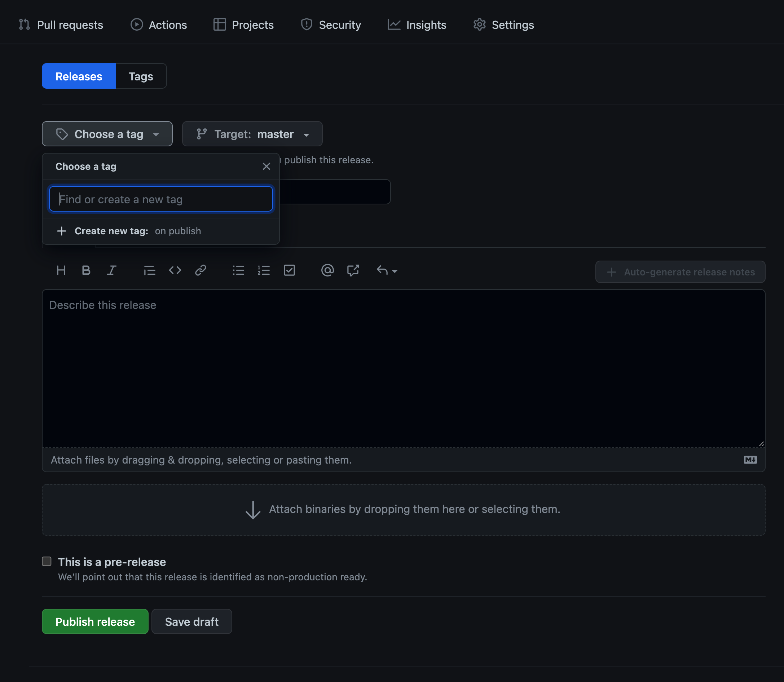The image size is (784, 682).
Task: Add a task list checkbox
Action: [289, 271]
